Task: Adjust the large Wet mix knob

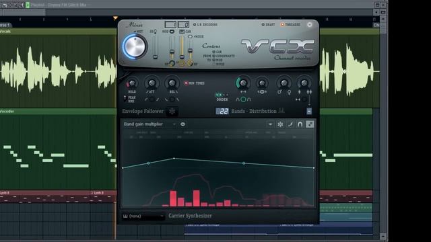Action: 135,46
